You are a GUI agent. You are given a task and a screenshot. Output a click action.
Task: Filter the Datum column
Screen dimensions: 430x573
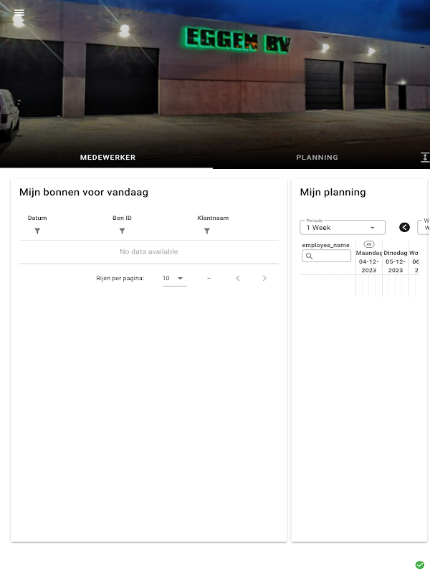(x=37, y=231)
